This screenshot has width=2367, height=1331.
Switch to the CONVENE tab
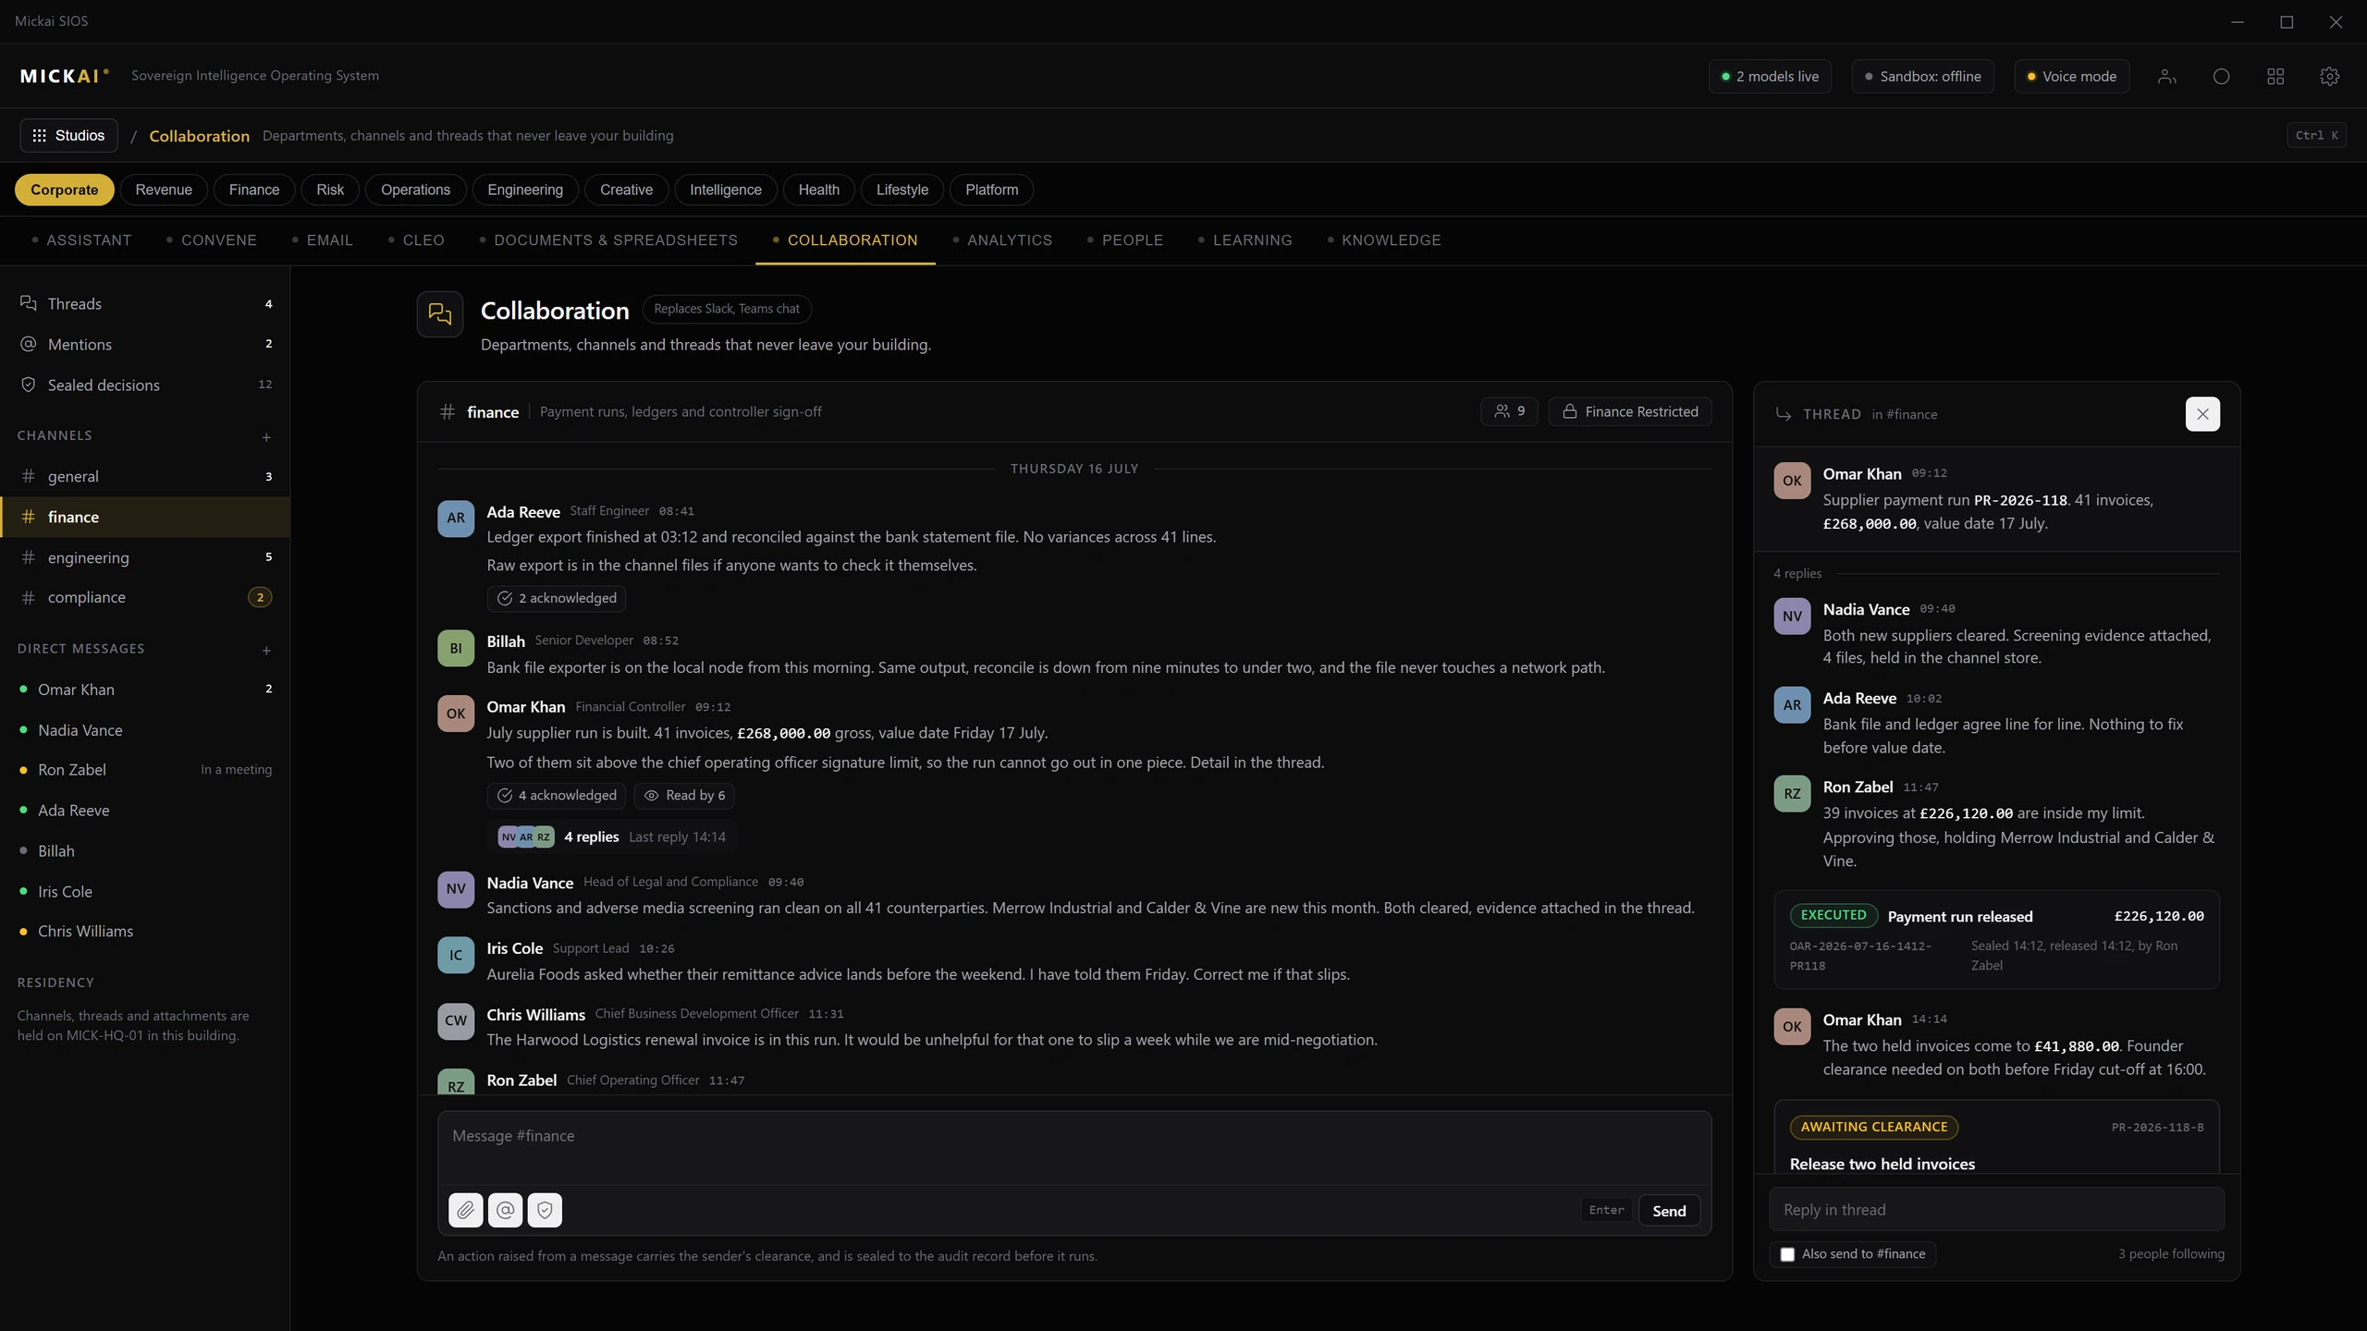click(x=211, y=240)
